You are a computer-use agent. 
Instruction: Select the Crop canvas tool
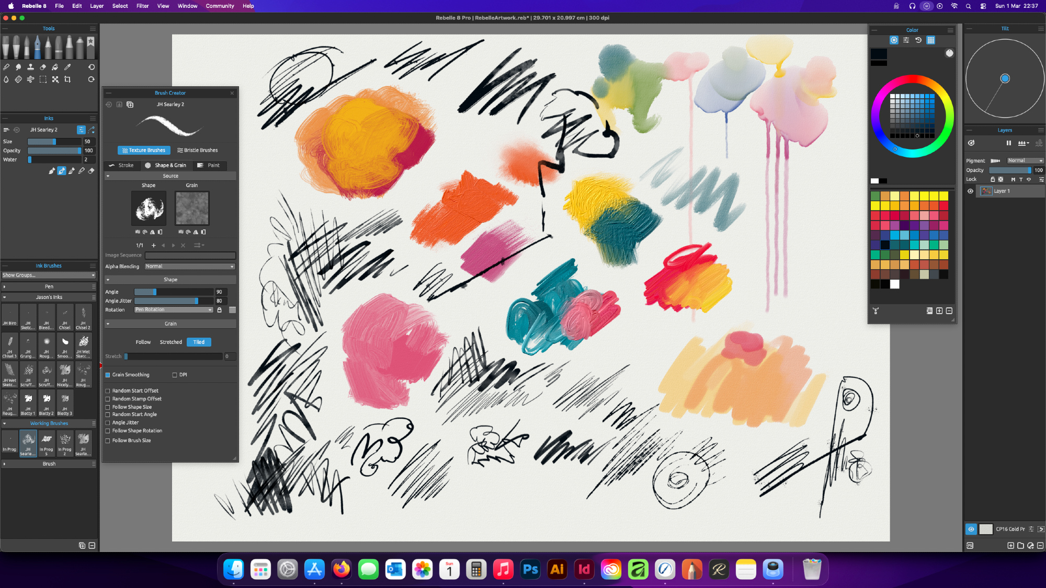pos(67,79)
